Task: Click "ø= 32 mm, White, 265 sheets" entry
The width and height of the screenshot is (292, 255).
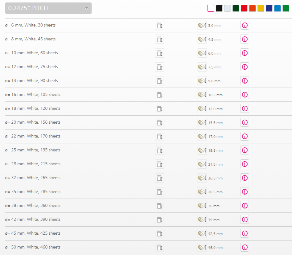Action: click(x=33, y=178)
